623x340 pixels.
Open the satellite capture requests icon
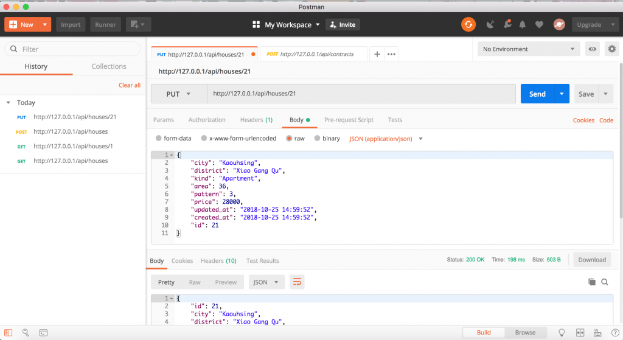pos(490,24)
